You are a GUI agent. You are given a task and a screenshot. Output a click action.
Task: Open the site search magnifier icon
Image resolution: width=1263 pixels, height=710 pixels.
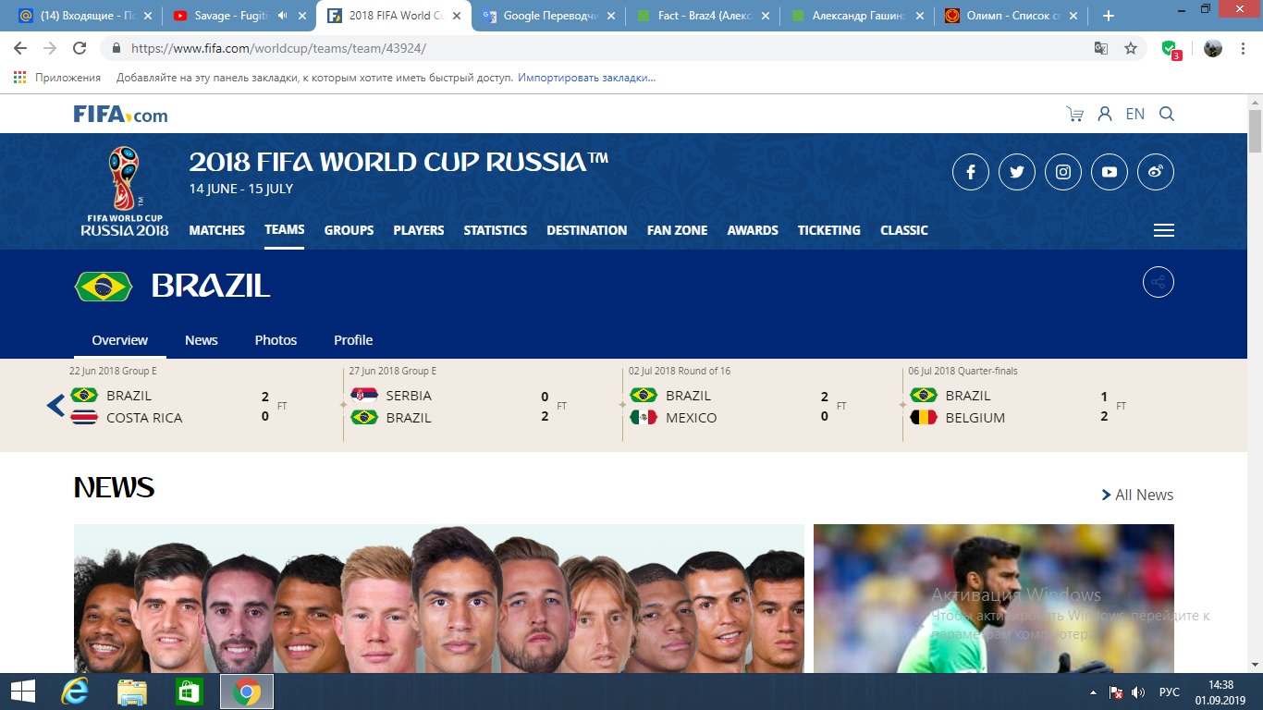1167,114
